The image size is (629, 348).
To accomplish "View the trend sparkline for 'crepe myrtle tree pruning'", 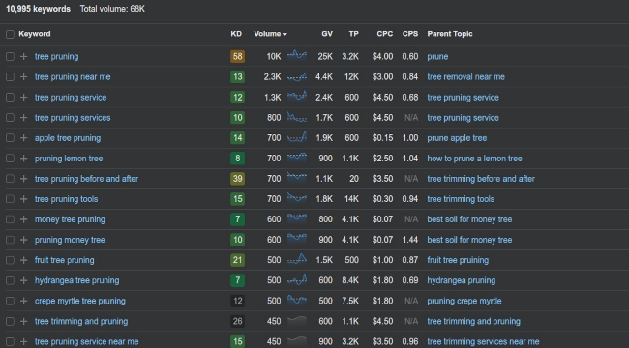I will pyautogui.click(x=297, y=301).
